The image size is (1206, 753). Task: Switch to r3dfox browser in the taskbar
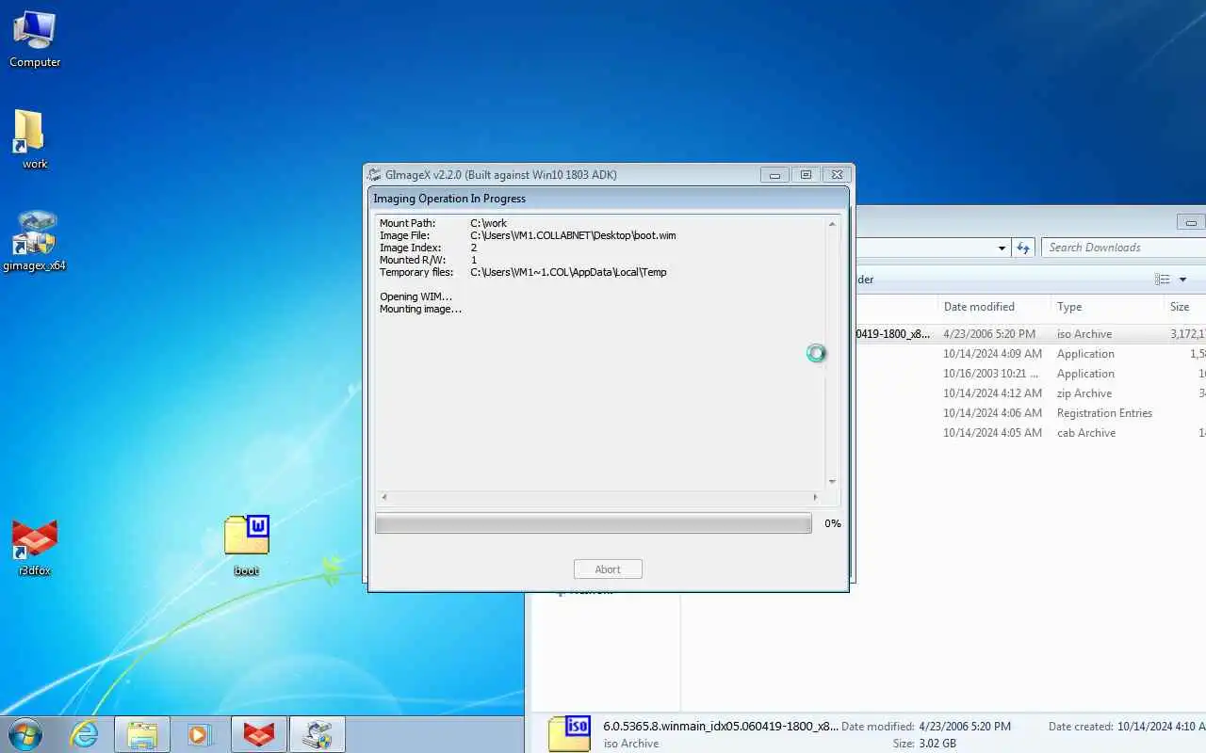coord(259,734)
